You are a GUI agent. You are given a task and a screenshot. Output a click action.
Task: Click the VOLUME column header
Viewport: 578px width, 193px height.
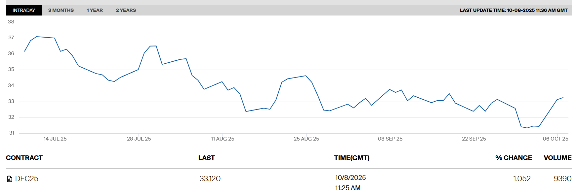click(557, 158)
